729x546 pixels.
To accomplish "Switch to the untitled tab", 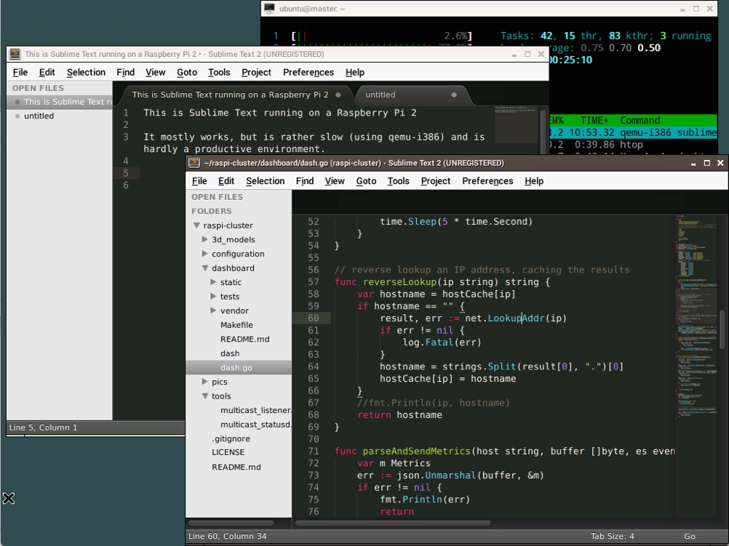I will [381, 95].
